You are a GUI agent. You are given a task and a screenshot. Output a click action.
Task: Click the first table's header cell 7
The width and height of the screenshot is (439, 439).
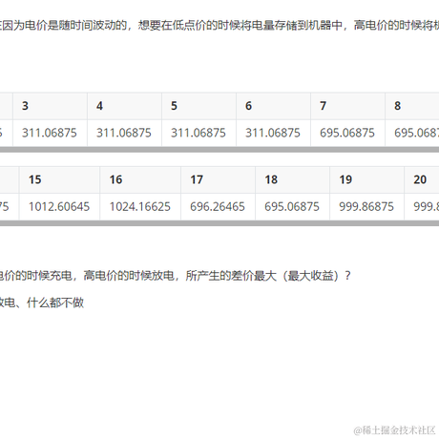coord(347,106)
